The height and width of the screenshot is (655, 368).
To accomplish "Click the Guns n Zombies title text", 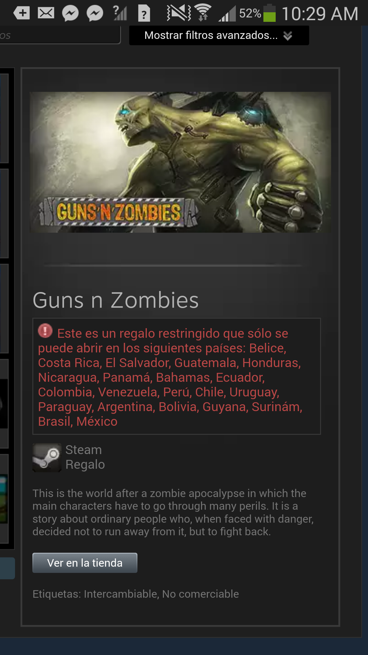I will (x=116, y=300).
